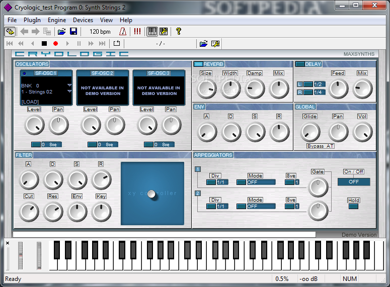390x287 pixels.
Task: Go to previous program with left arrow
Action: [24, 32]
